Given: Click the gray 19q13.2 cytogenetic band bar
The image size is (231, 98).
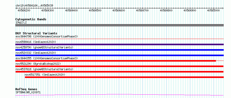Looking at the screenshot, I should tap(119, 25).
